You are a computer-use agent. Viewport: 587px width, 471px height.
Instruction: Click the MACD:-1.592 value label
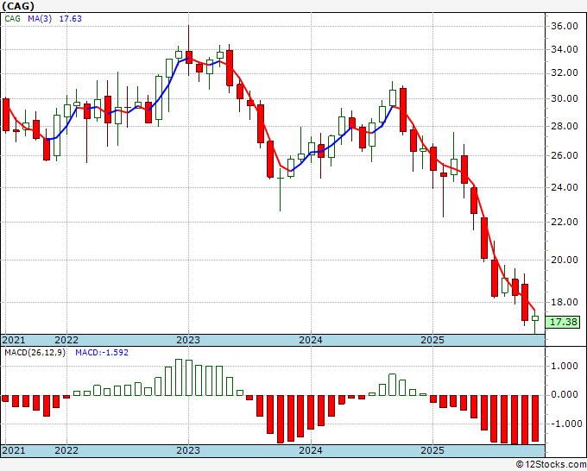[x=102, y=353]
